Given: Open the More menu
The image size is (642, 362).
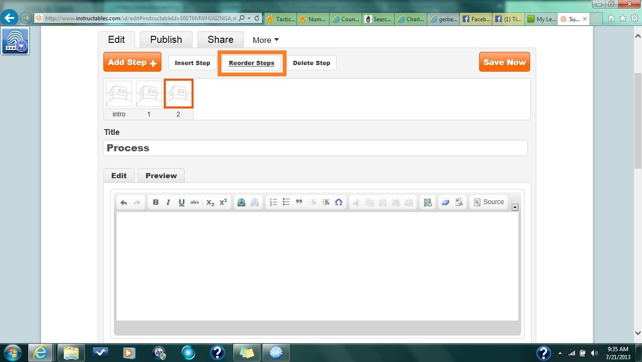Looking at the screenshot, I should pos(265,40).
